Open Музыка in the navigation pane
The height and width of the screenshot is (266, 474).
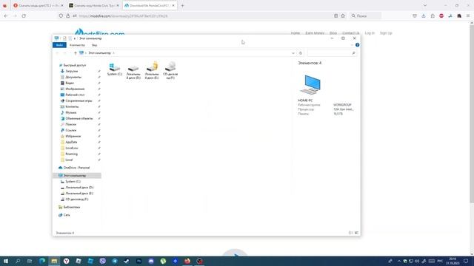point(70,112)
